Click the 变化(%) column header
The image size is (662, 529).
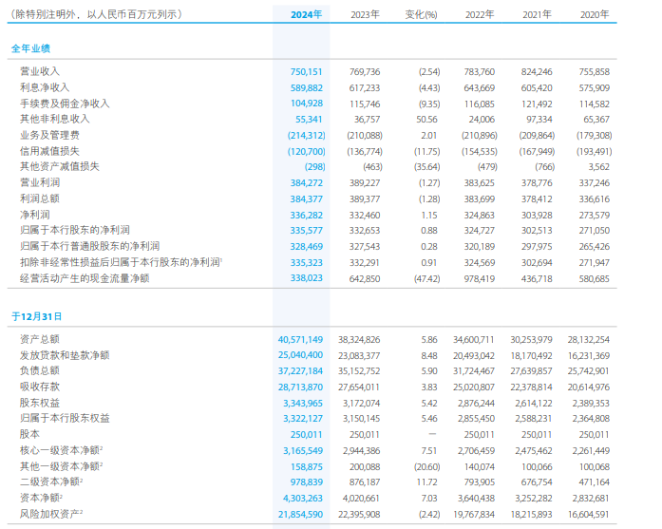tap(421, 15)
